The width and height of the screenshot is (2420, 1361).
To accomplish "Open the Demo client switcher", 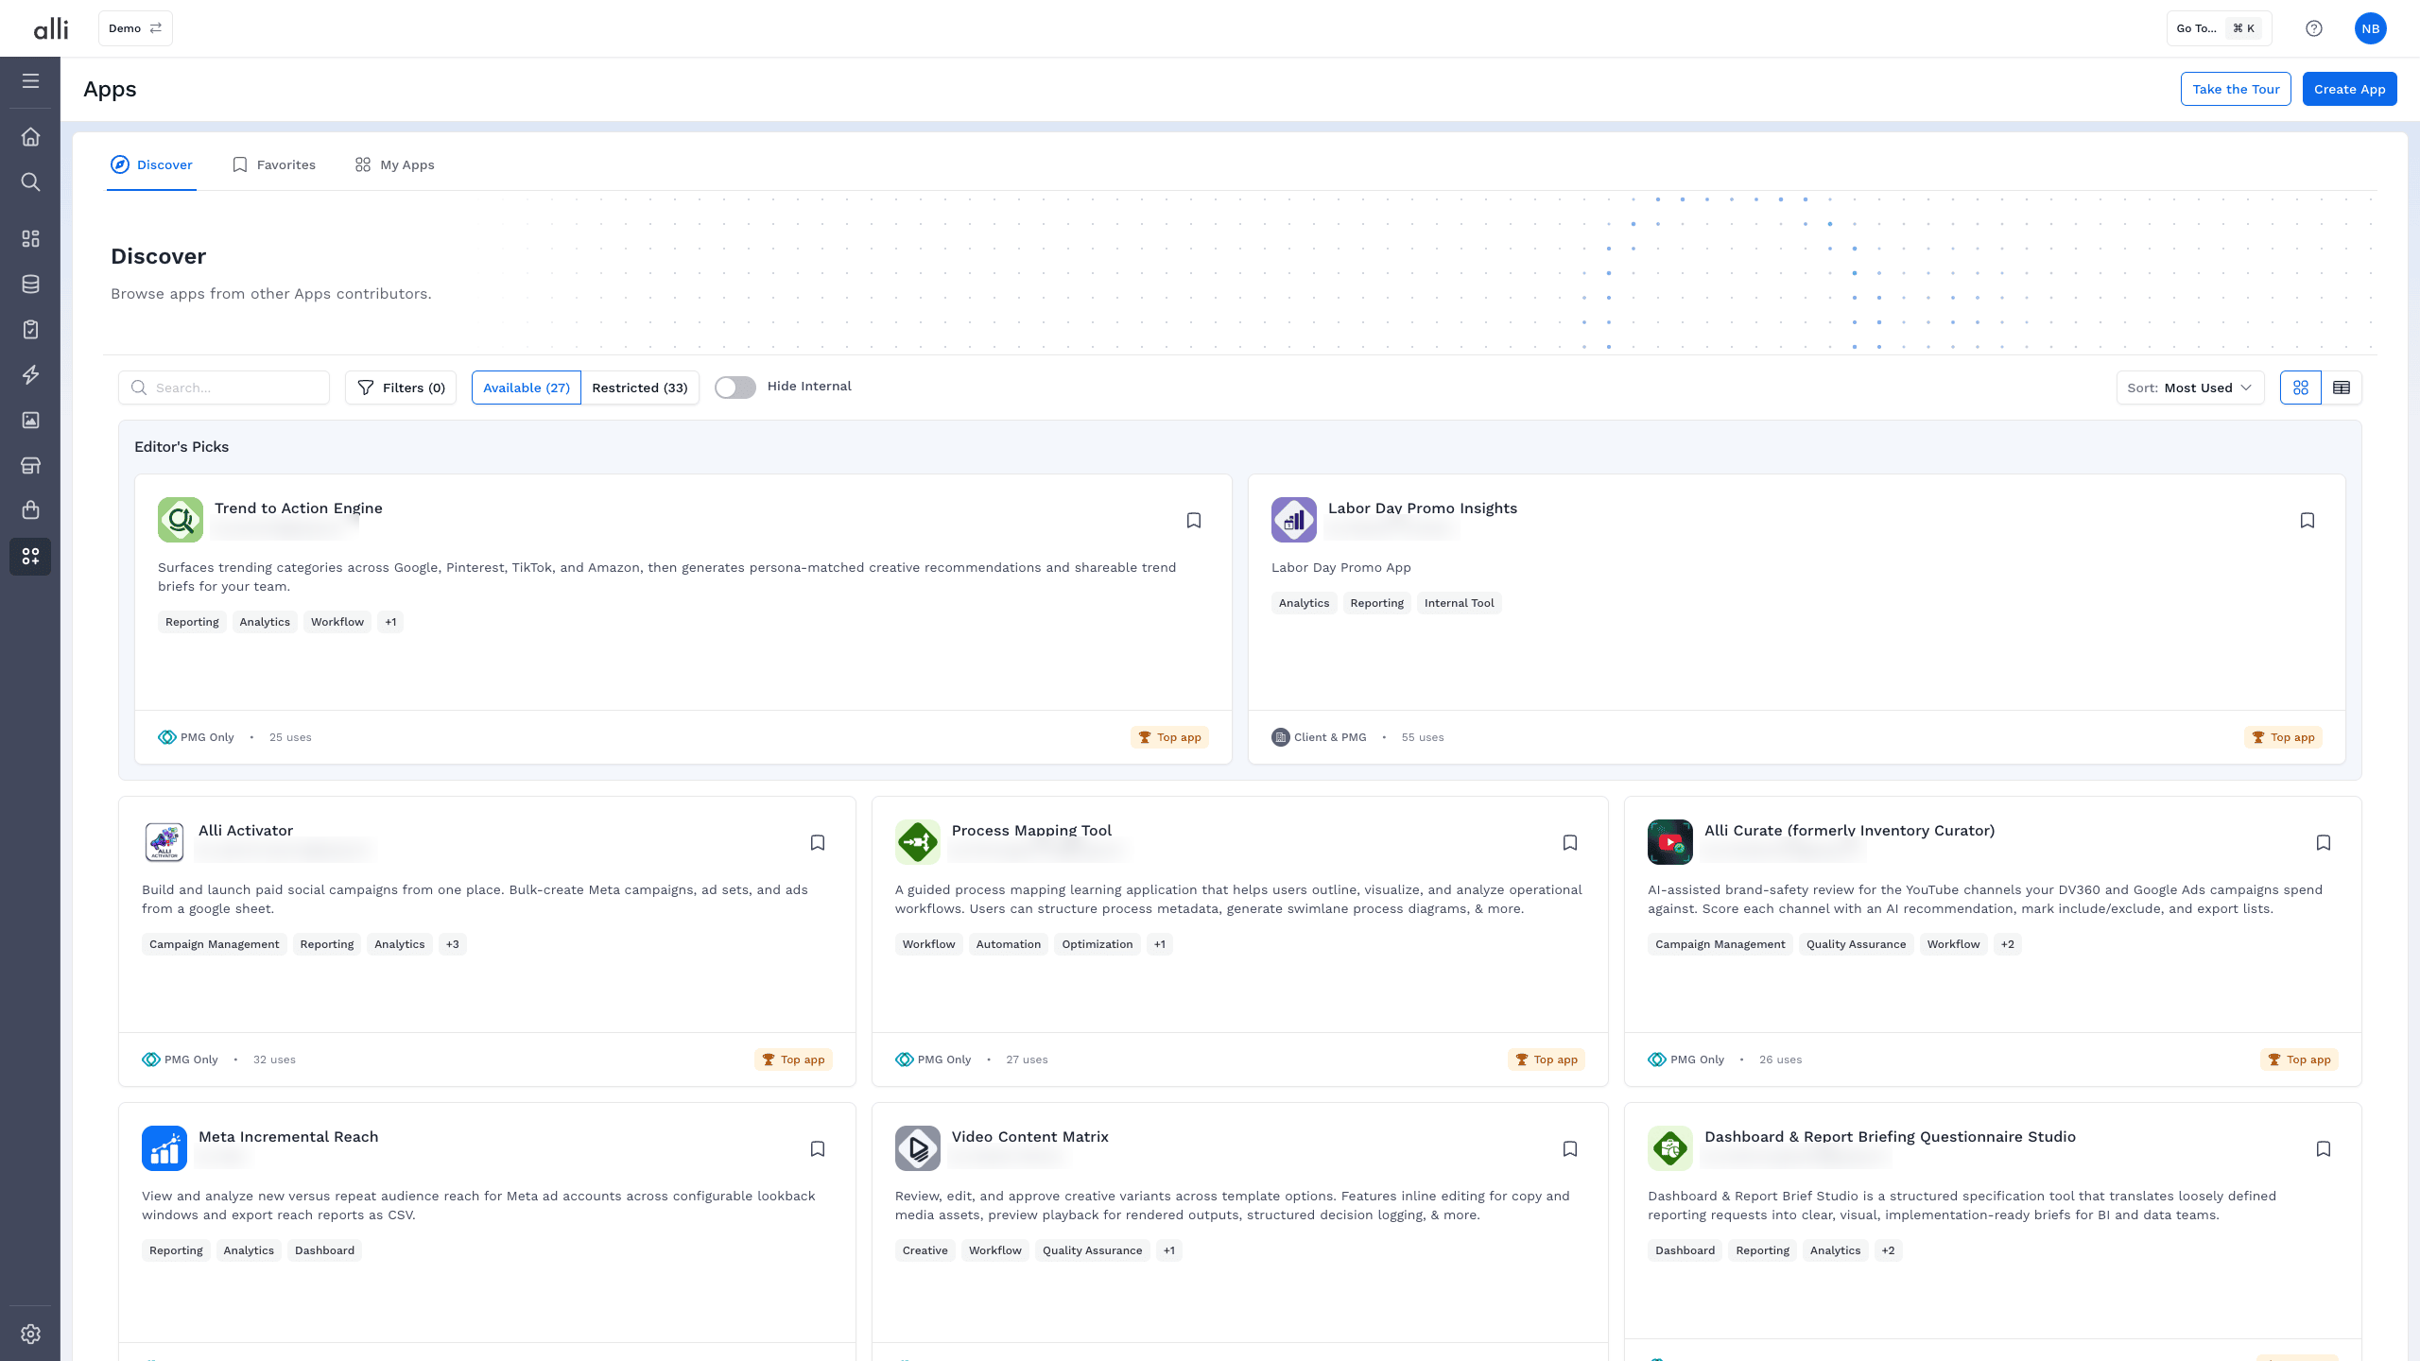I will point(135,28).
